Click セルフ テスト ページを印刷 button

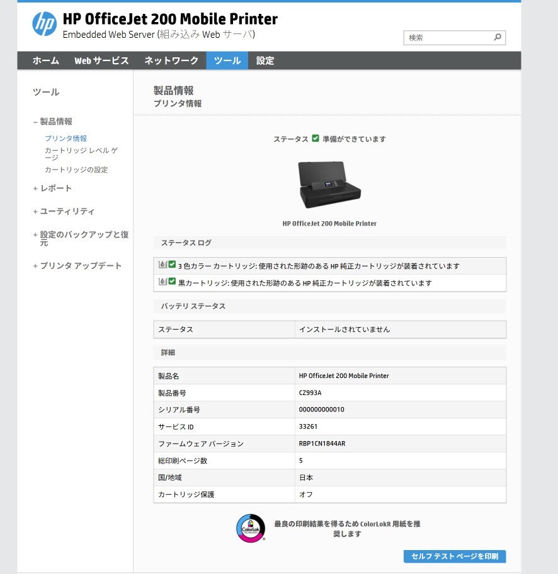(455, 556)
